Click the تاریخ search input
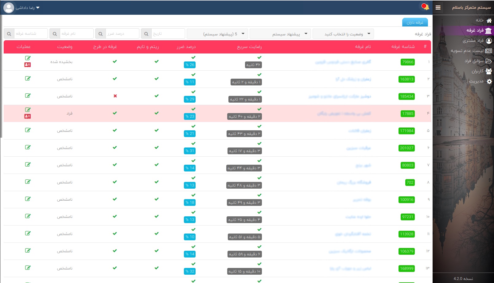 [168, 33]
